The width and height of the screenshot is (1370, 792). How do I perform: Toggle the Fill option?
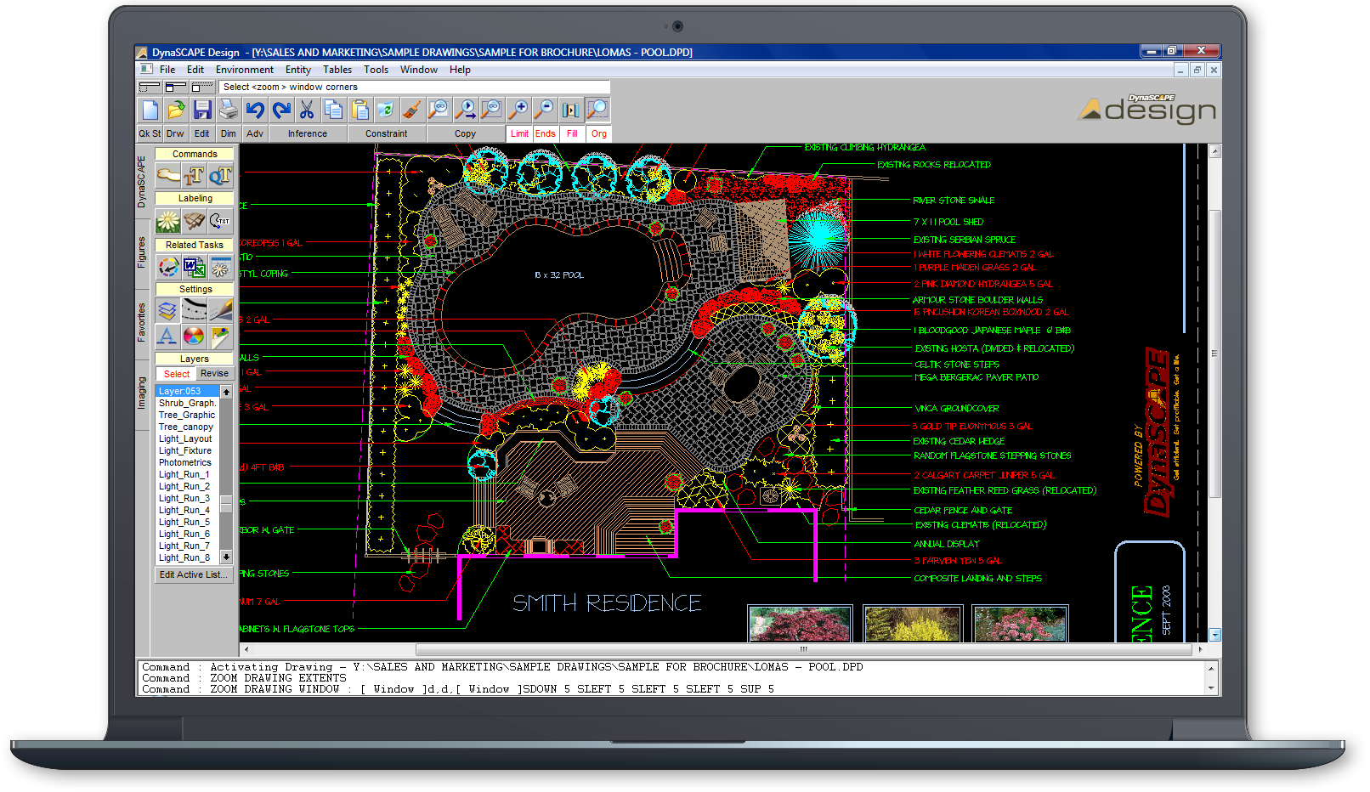(x=572, y=133)
